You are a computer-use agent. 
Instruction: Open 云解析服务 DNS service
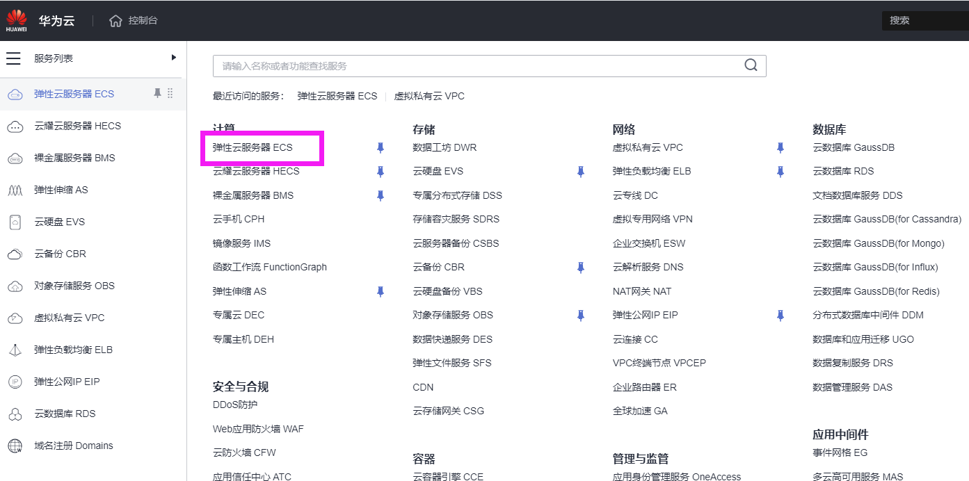(x=648, y=267)
